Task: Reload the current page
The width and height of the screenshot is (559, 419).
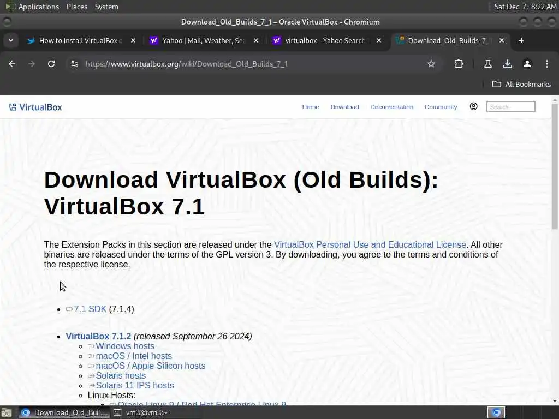Action: (51, 64)
